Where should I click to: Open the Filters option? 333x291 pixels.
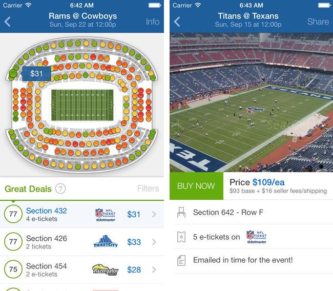pos(148,189)
